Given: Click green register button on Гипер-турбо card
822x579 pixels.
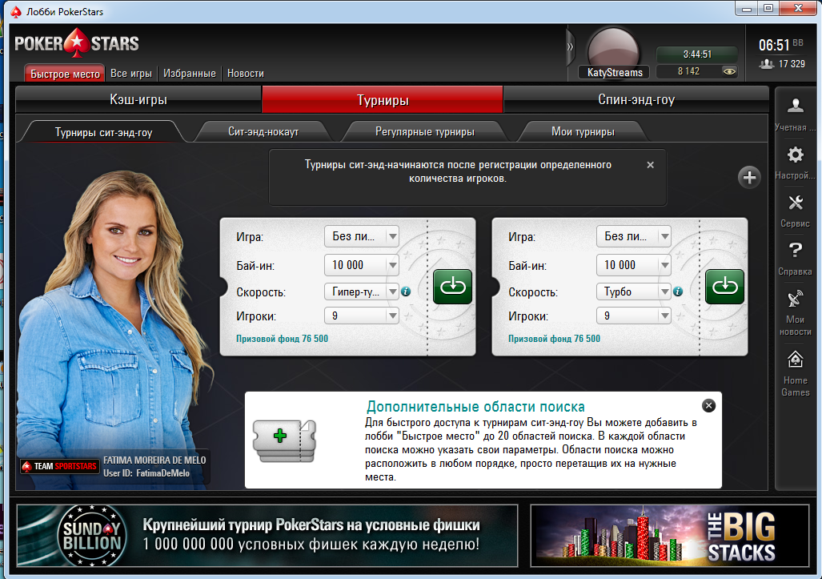Looking at the screenshot, I should click(x=452, y=287).
